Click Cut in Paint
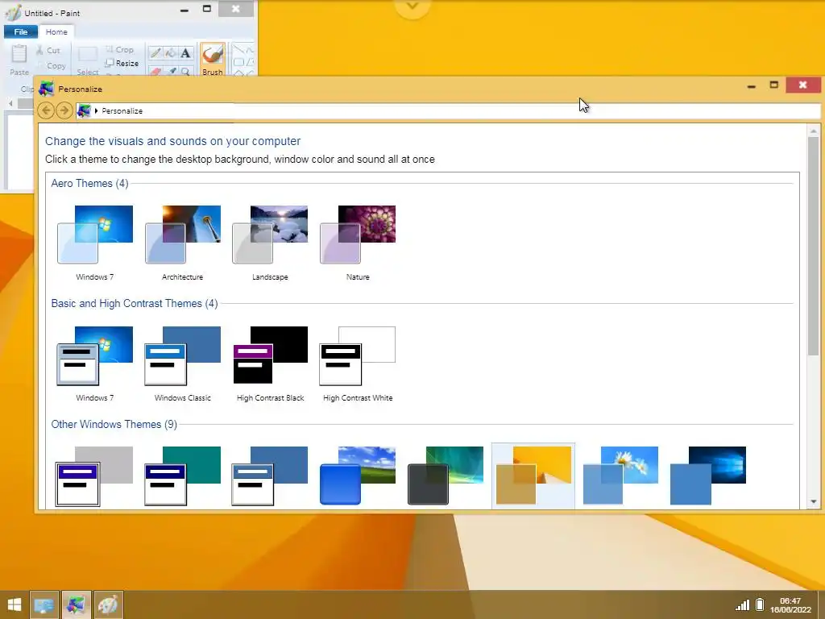 [x=48, y=51]
